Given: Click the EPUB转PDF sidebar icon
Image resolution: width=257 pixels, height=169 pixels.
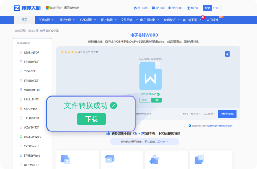Looking at the screenshot, I should (x=21, y=62).
